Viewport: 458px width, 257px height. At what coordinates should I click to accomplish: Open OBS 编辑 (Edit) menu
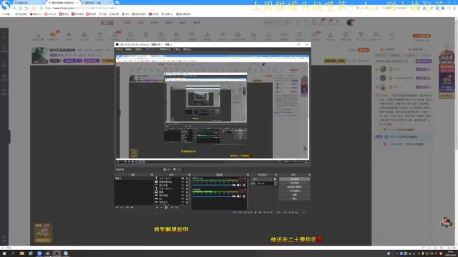(128, 50)
